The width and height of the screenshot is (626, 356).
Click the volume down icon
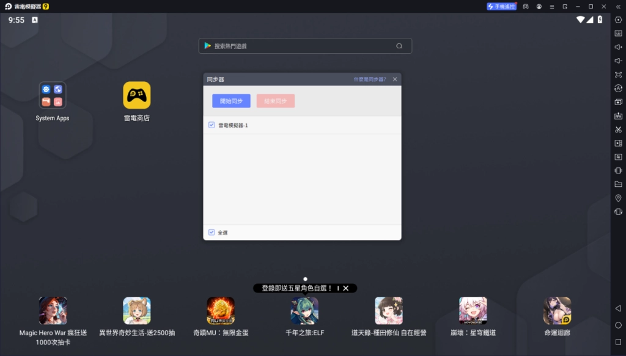point(618,60)
